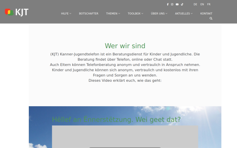The height and width of the screenshot is (148, 237).
Task: Expand the AKTUELLES menu
Action: [x=184, y=13]
